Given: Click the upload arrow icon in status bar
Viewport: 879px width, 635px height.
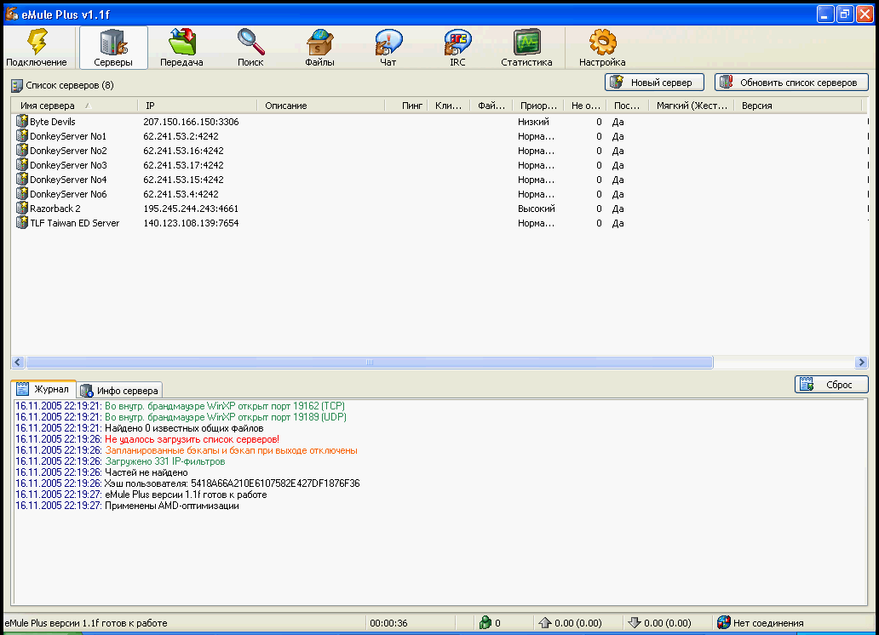Looking at the screenshot, I should click(545, 623).
